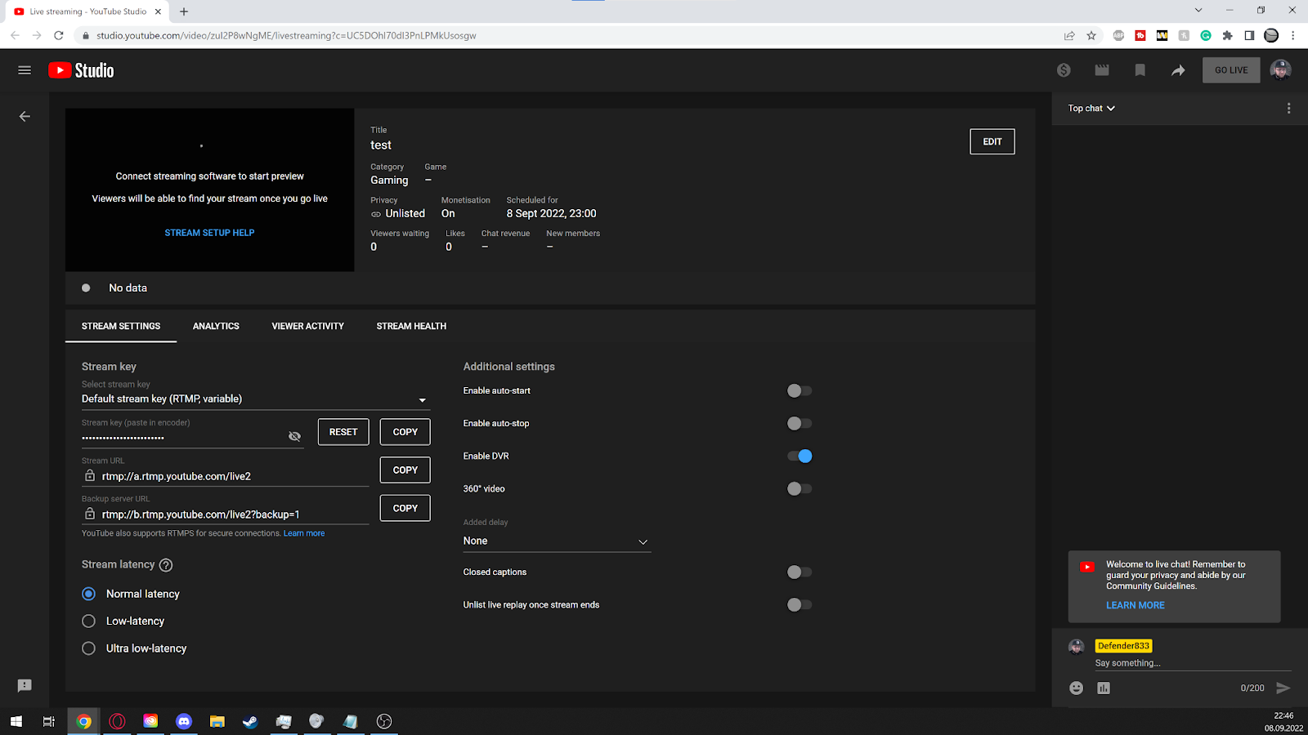Image resolution: width=1308 pixels, height=735 pixels.
Task: Select the Stream Settings tab
Action: pos(121,326)
